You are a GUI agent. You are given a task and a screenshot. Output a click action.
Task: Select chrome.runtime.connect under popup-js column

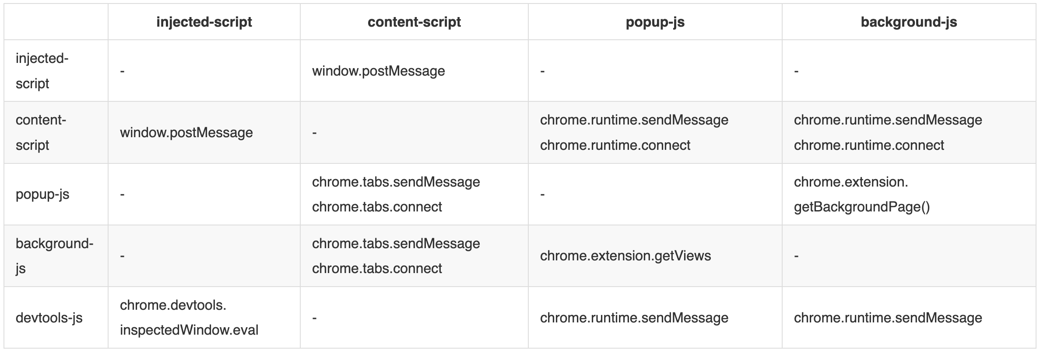[615, 145]
